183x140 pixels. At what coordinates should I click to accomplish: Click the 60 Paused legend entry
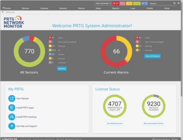pyautogui.click(x=56, y=54)
